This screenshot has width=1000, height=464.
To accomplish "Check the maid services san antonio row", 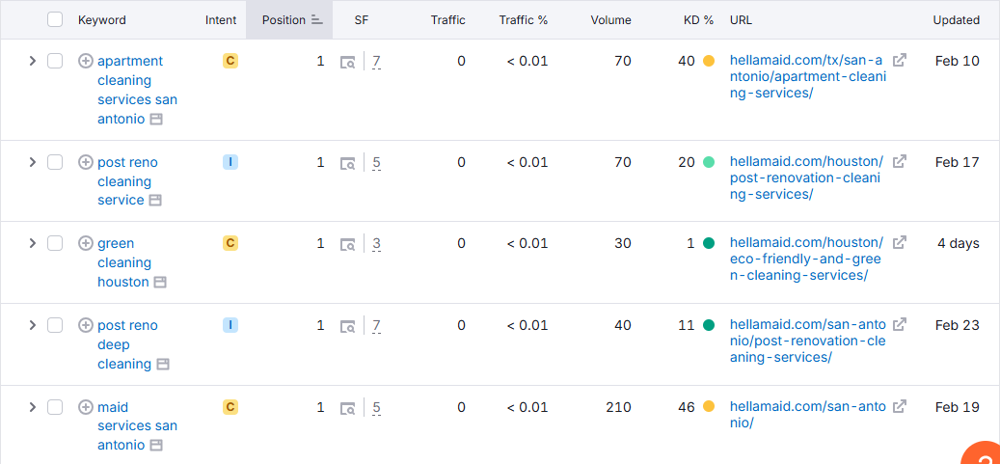I will (x=55, y=406).
